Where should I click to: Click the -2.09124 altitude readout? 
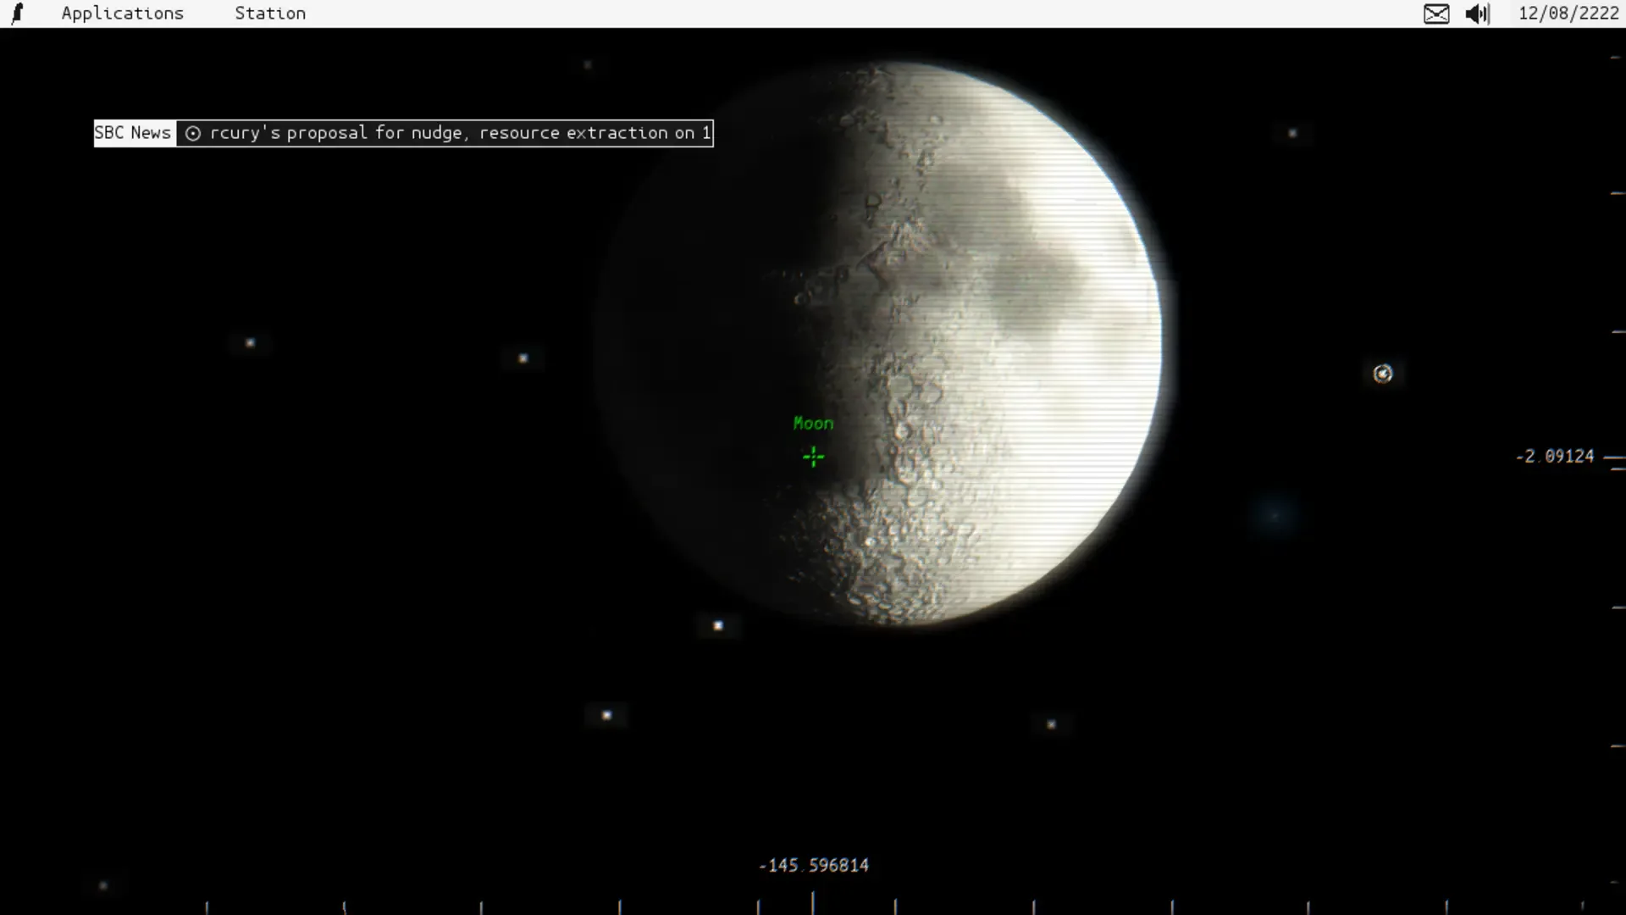coord(1554,457)
